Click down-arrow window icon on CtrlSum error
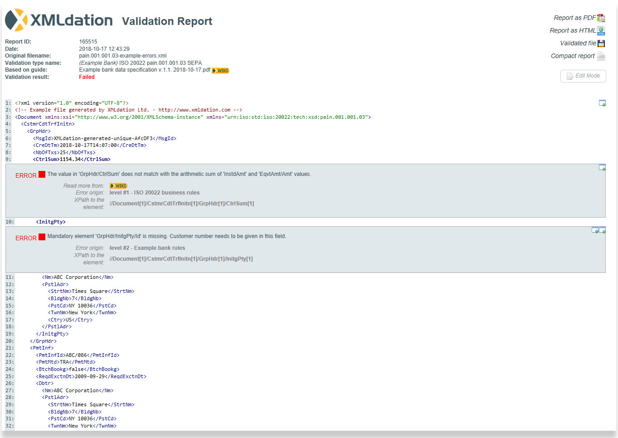Viewport: 618px width, 438px height. [602, 167]
